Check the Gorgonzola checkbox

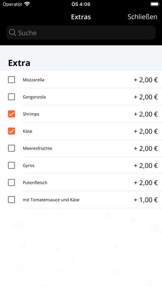click(x=12, y=97)
